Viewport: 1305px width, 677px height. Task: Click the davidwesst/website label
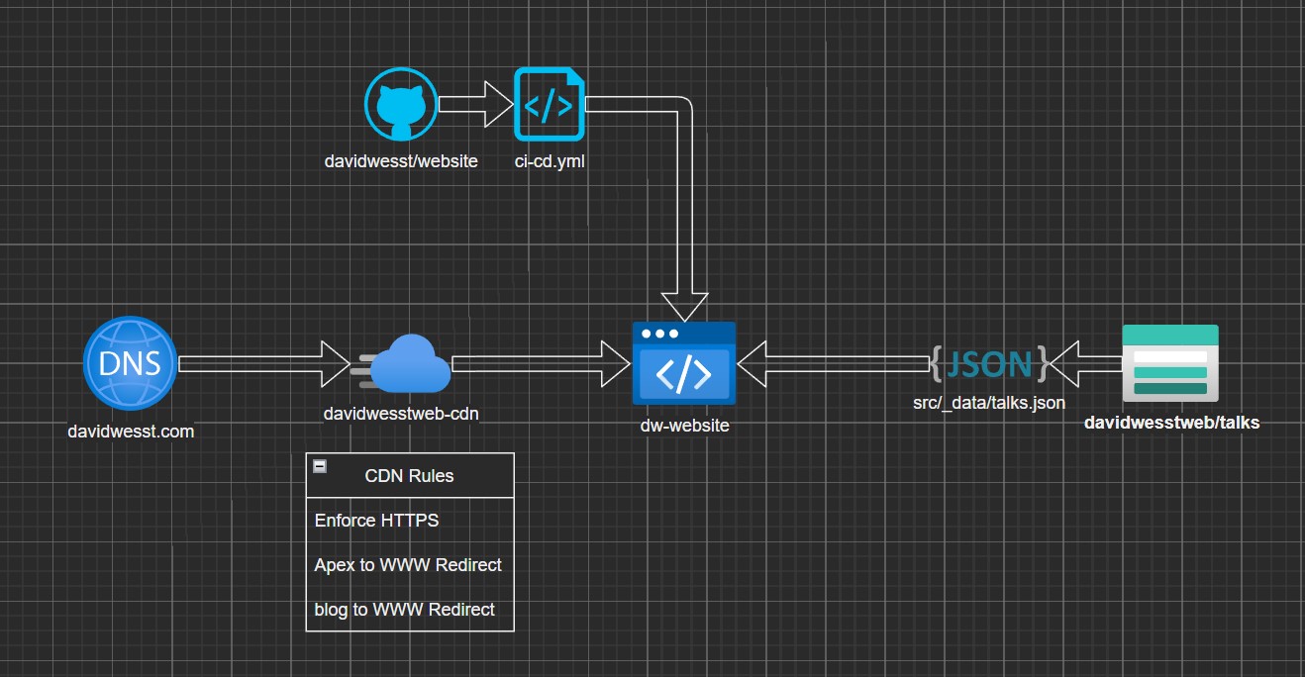[x=401, y=160]
